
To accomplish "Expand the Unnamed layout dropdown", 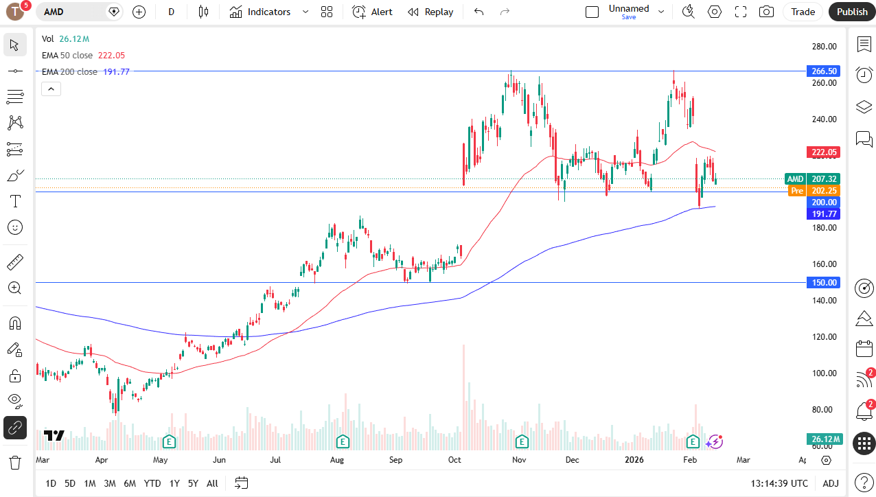I will tap(661, 12).
